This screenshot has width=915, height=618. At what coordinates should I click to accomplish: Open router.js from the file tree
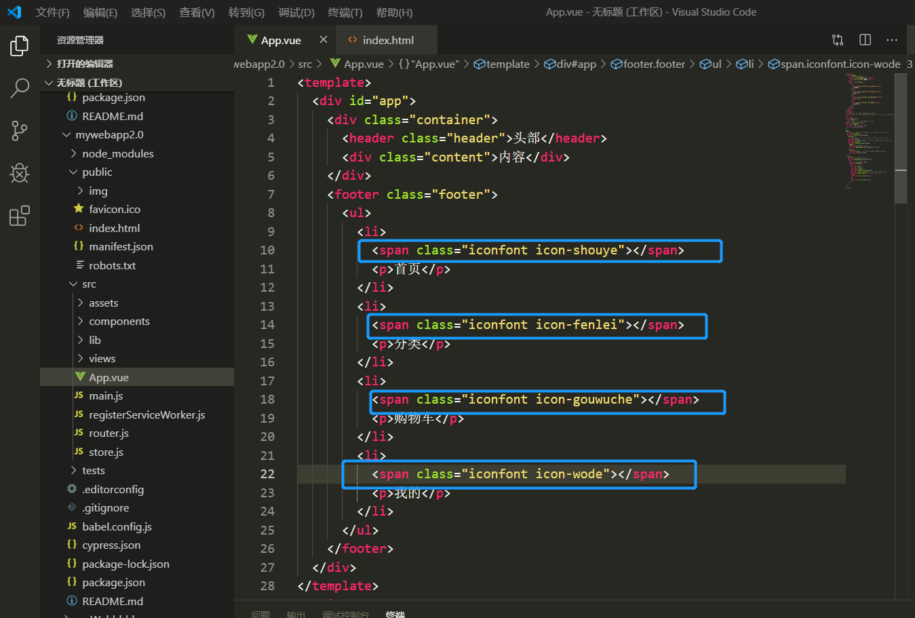point(109,433)
